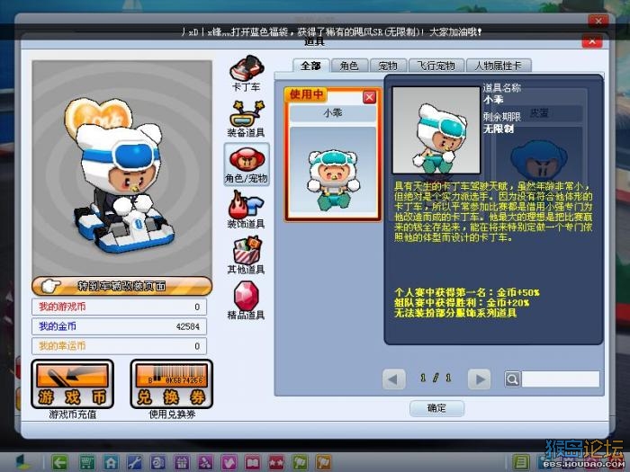Switch to the 飞行宠物 tab

436,66
